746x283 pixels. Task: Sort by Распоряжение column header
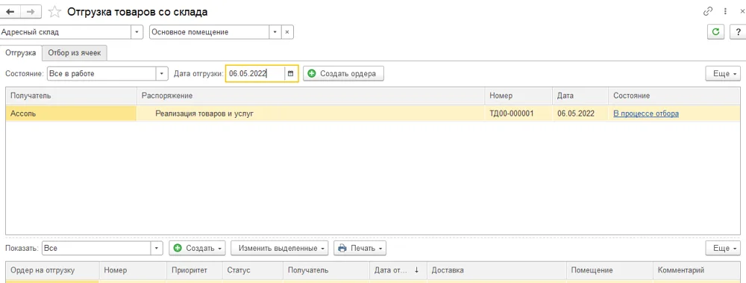tap(310, 96)
